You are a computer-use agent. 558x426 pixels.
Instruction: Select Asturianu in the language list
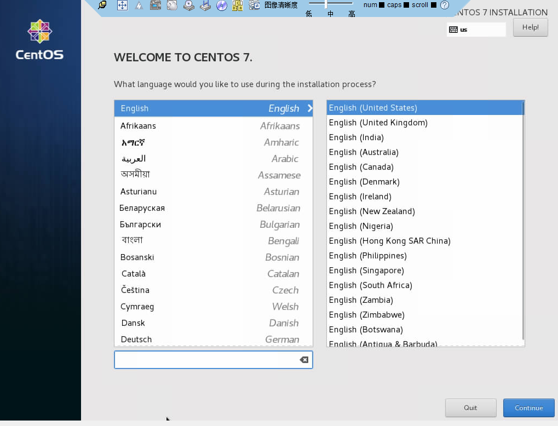click(x=214, y=192)
